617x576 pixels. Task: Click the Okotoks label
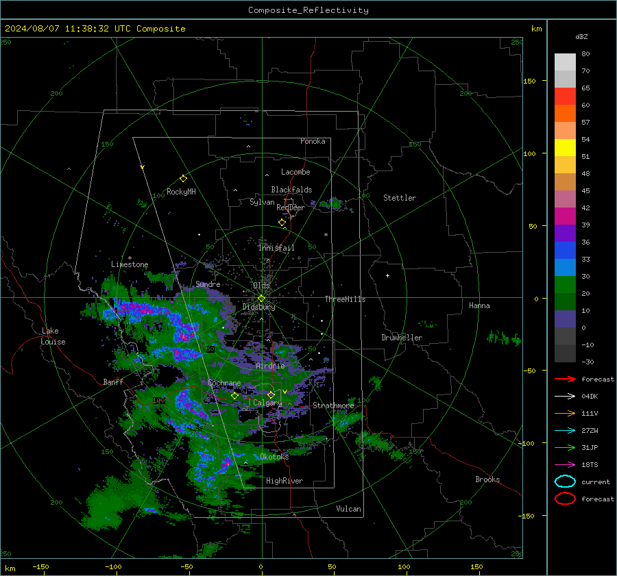pyautogui.click(x=274, y=456)
